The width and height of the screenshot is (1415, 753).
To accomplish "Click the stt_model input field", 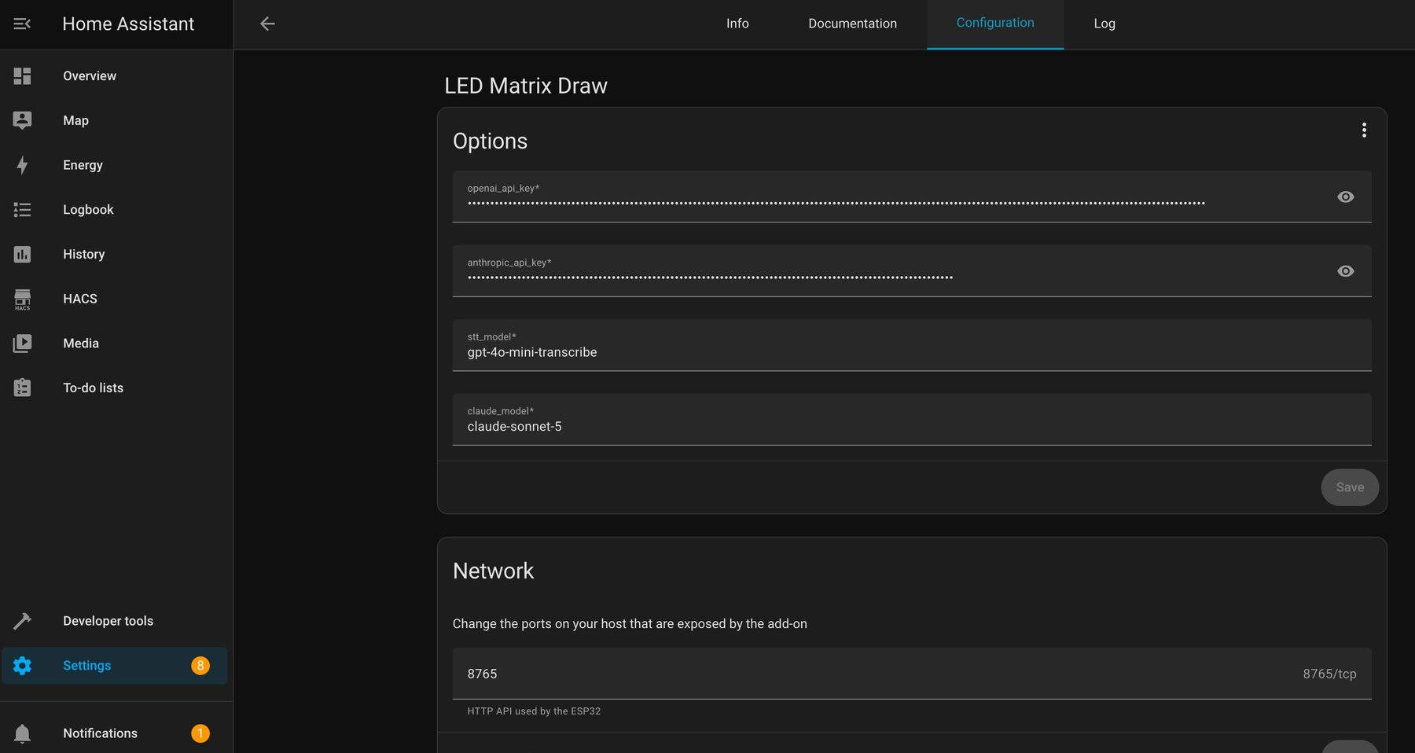I will (912, 345).
